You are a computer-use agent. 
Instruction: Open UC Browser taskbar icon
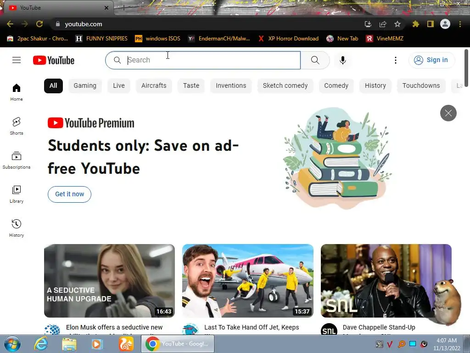click(x=126, y=344)
